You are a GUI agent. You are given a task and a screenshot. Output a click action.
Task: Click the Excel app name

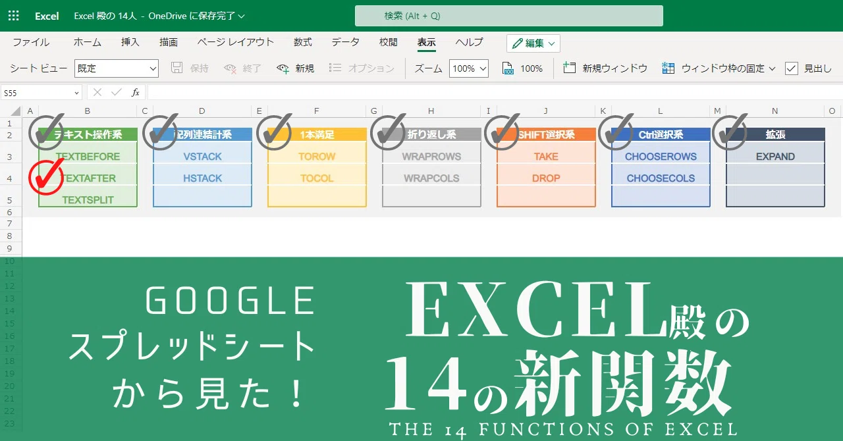tap(47, 16)
